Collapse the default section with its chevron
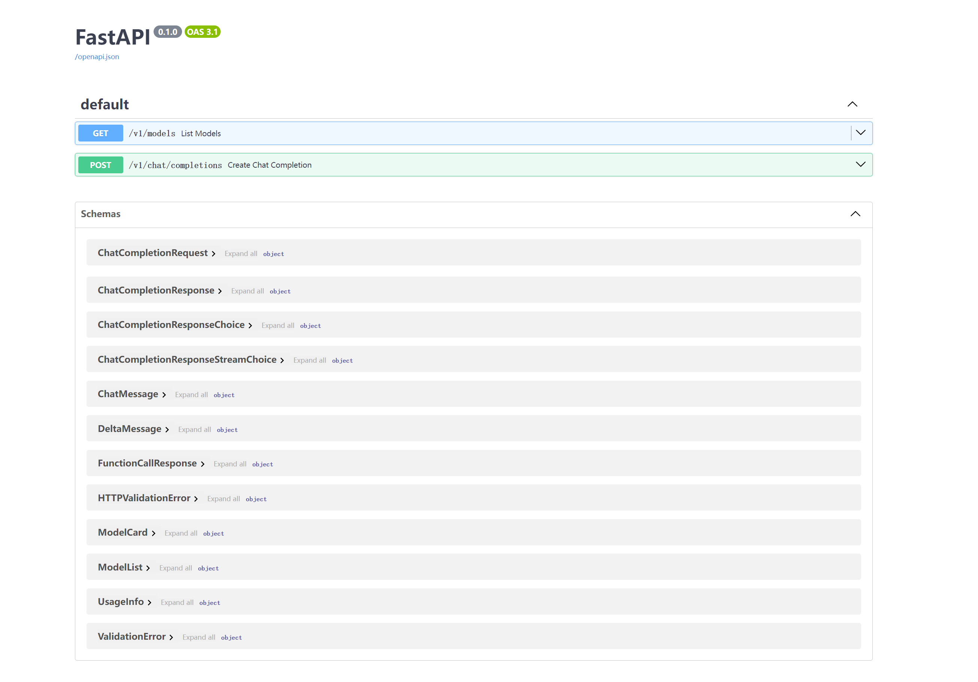This screenshot has height=682, width=978. click(x=853, y=104)
